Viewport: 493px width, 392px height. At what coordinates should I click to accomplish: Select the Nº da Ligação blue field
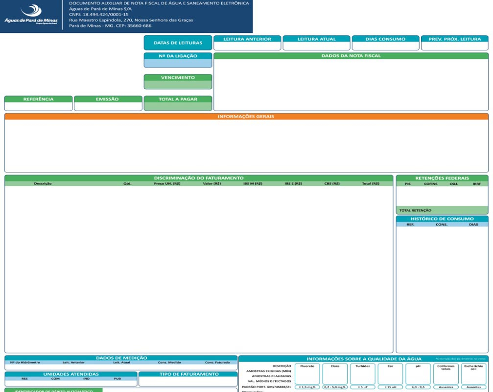coord(178,63)
